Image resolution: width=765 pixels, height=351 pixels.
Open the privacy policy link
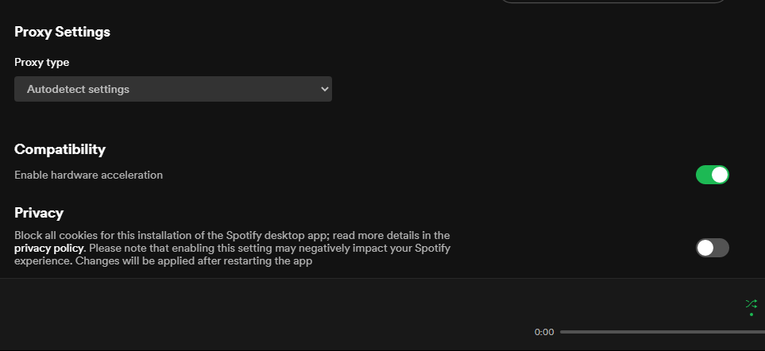coord(48,248)
